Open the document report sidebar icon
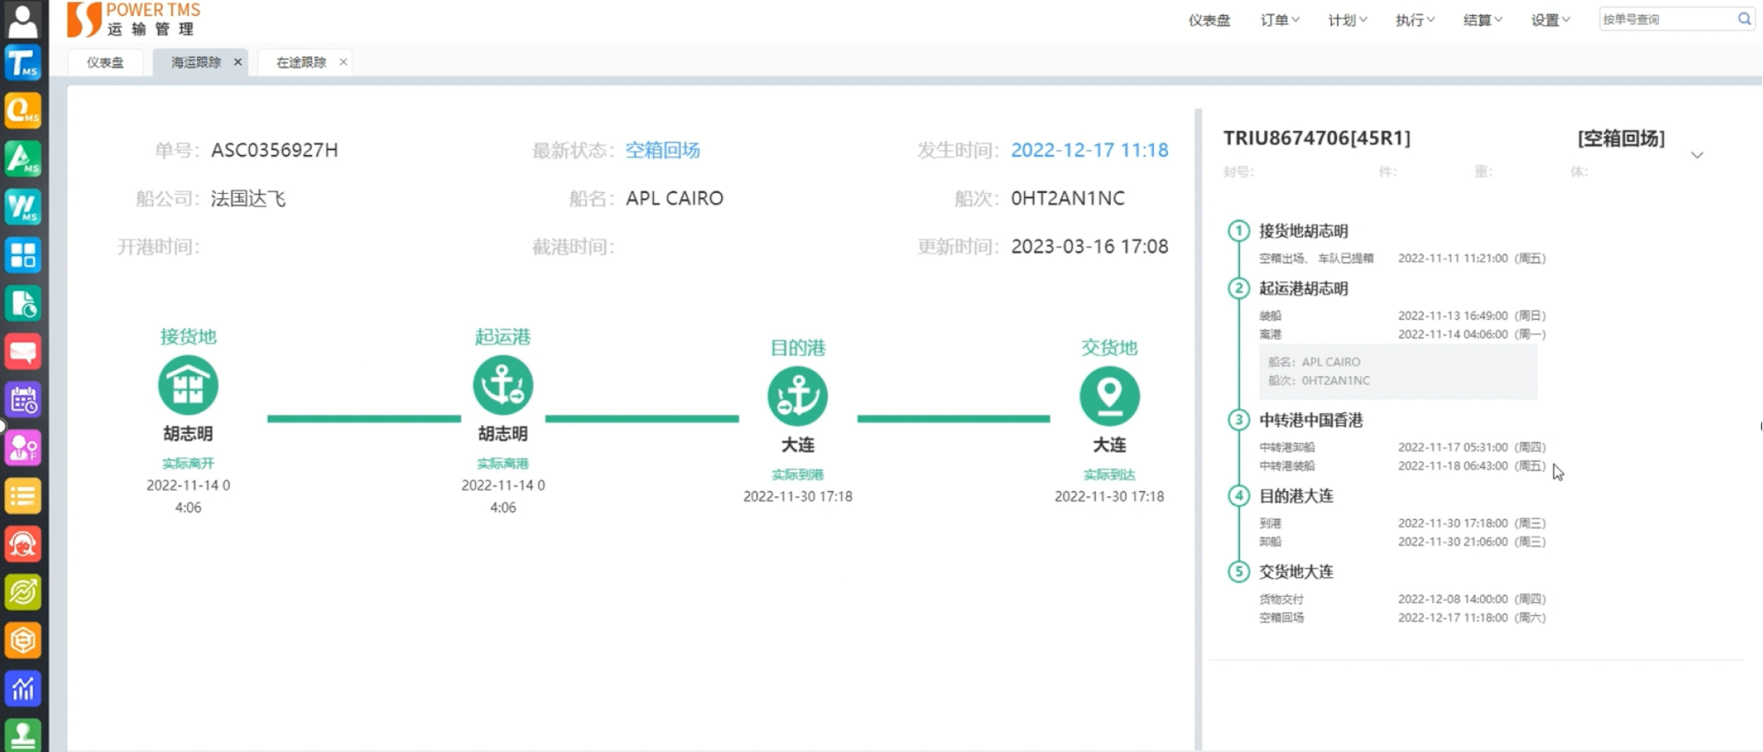Viewport: 1763px width, 752px height. pos(23,303)
